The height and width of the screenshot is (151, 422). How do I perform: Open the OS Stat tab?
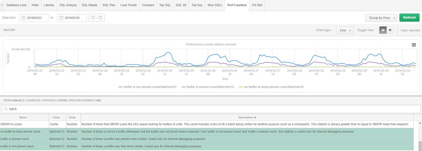257,5
